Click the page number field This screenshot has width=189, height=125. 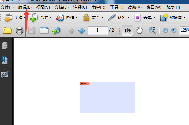point(98,30)
